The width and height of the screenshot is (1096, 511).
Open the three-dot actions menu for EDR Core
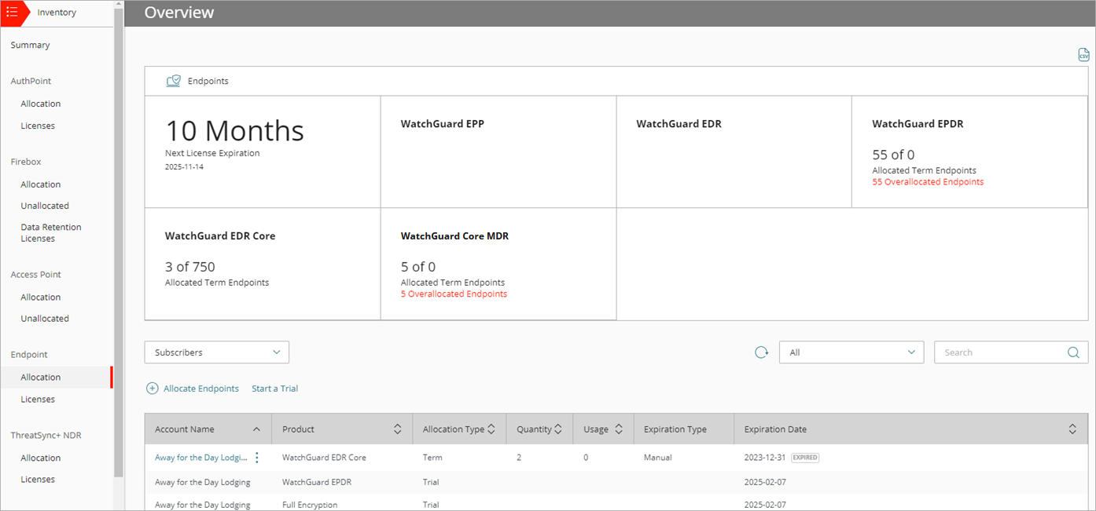256,457
